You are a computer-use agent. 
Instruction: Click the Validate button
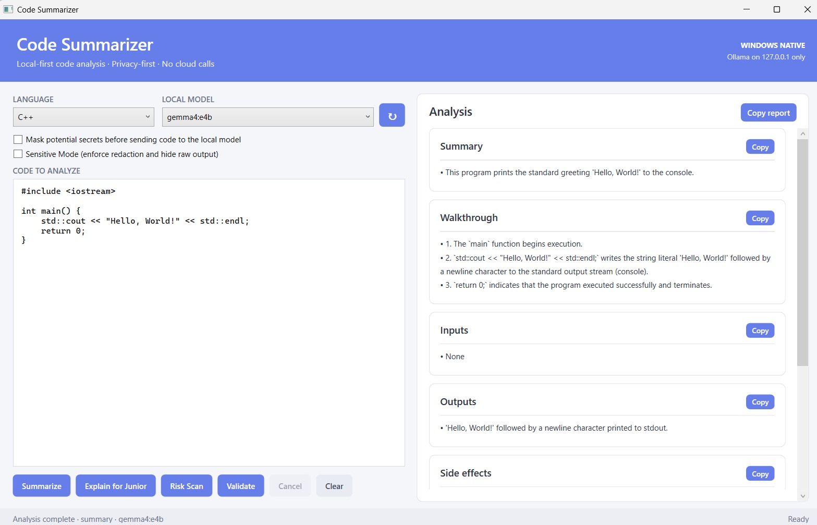click(241, 486)
